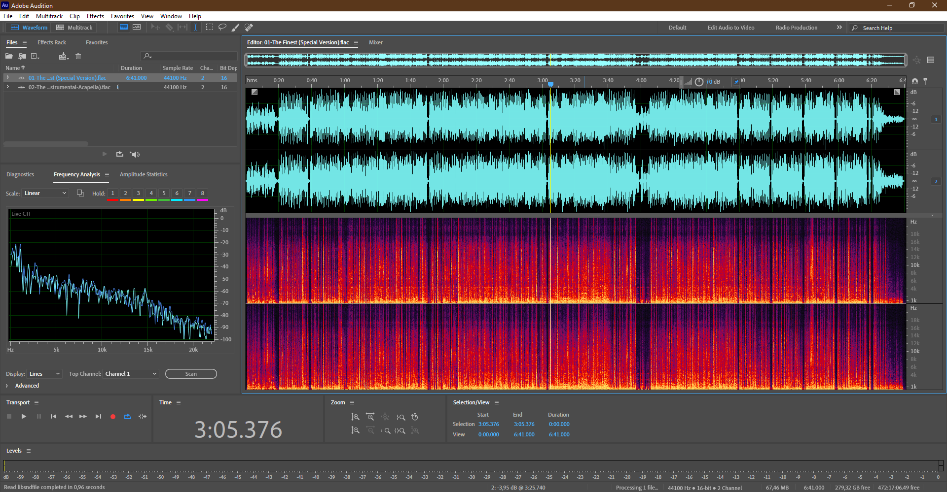947x492 pixels.
Task: Select Radio Production workspace
Action: [797, 28]
